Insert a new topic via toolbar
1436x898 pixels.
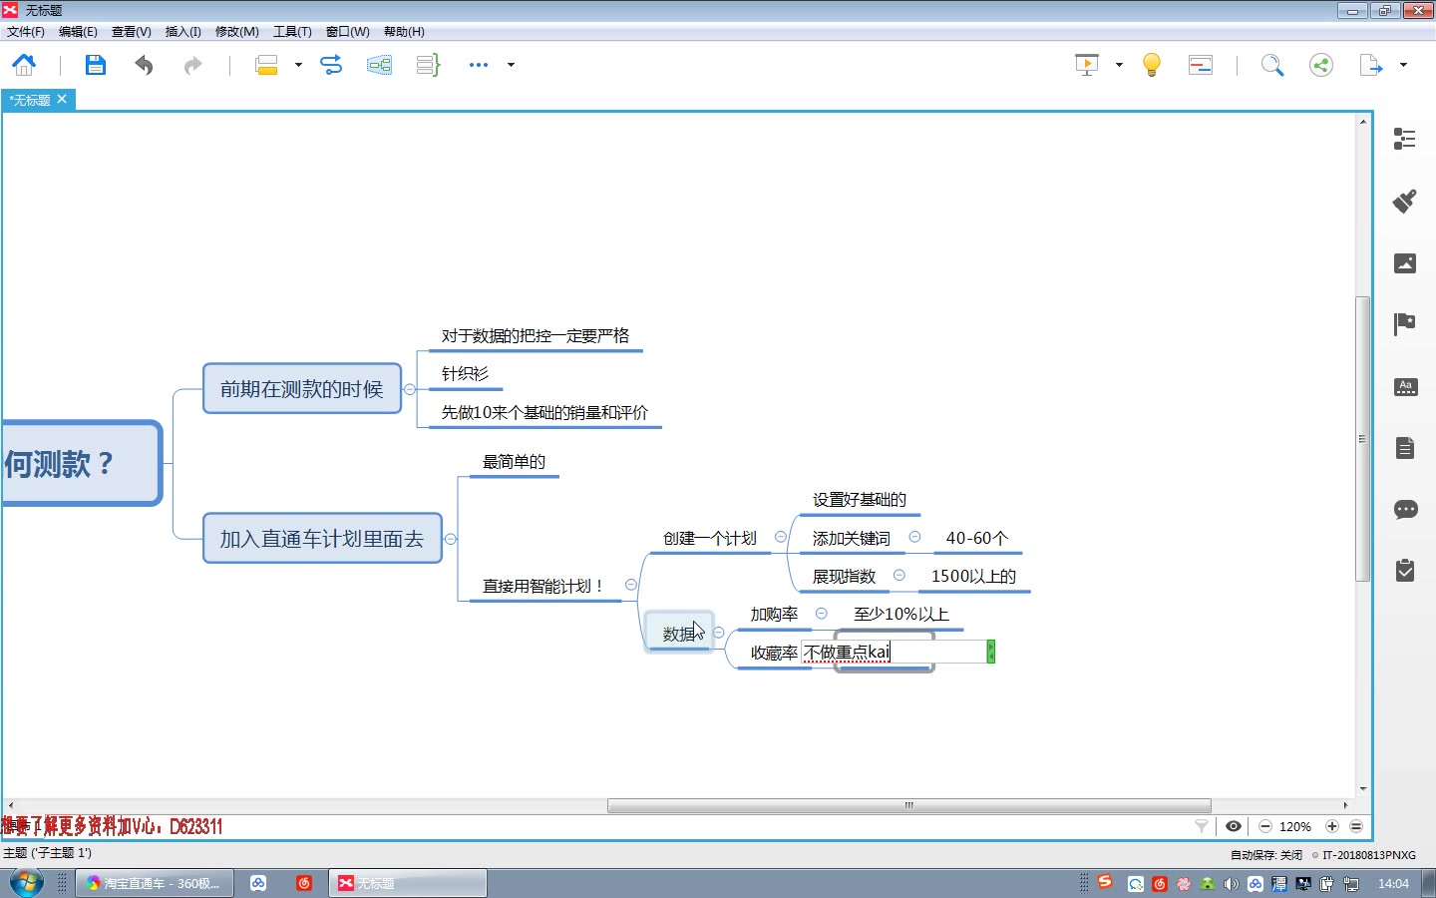266,65
